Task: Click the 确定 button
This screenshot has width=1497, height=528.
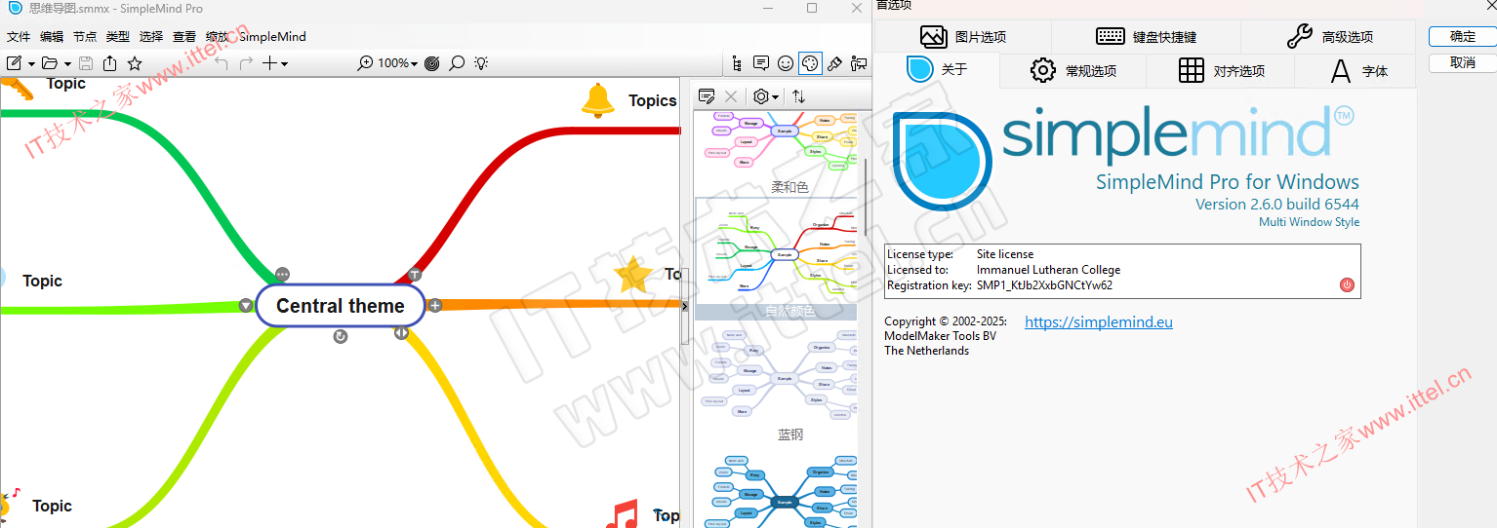Action: pos(1463,36)
